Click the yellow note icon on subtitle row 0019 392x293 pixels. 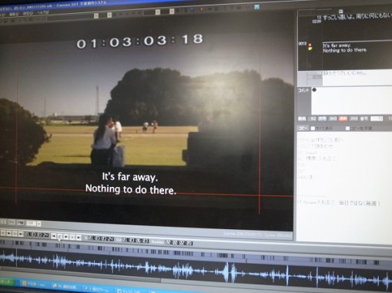[310, 48]
